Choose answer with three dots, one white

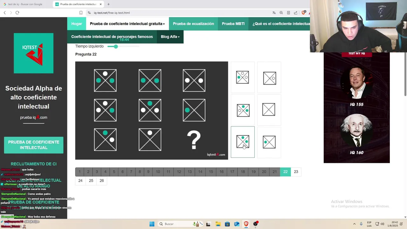(243, 78)
